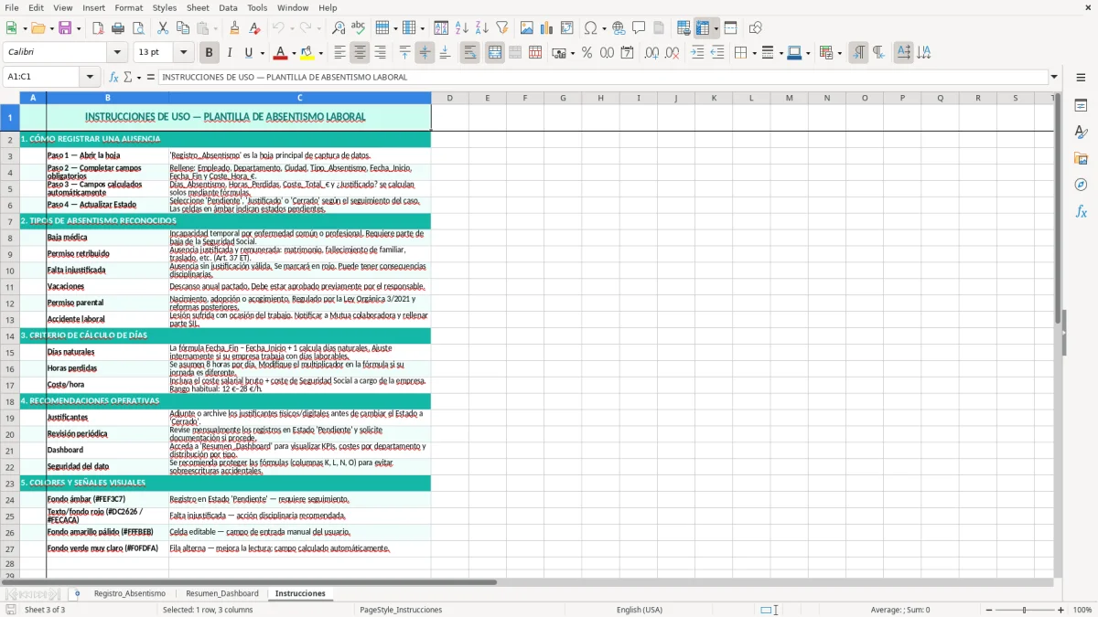Open the conditional formatting dropdown arrow
The image size is (1098, 617).
point(839,53)
